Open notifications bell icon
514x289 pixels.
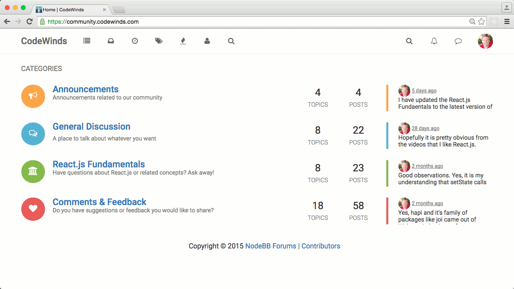pyautogui.click(x=434, y=41)
